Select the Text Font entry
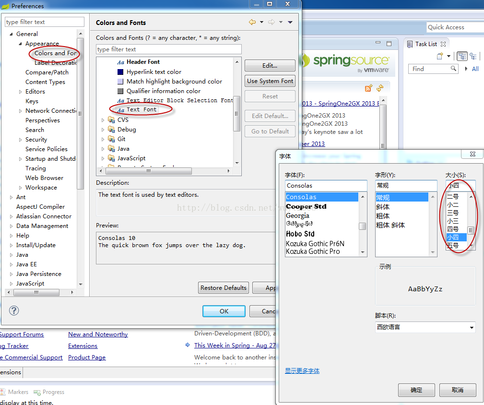The height and width of the screenshot is (405, 484). coord(142,109)
